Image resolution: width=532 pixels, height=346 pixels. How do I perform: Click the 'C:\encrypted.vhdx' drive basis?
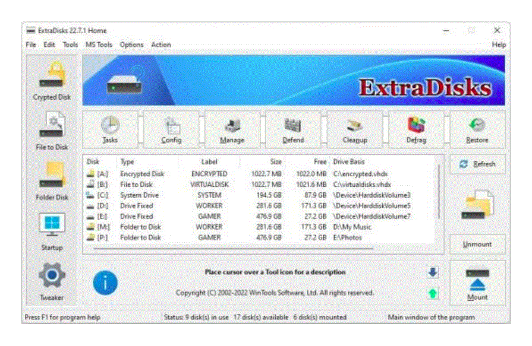[360, 174]
